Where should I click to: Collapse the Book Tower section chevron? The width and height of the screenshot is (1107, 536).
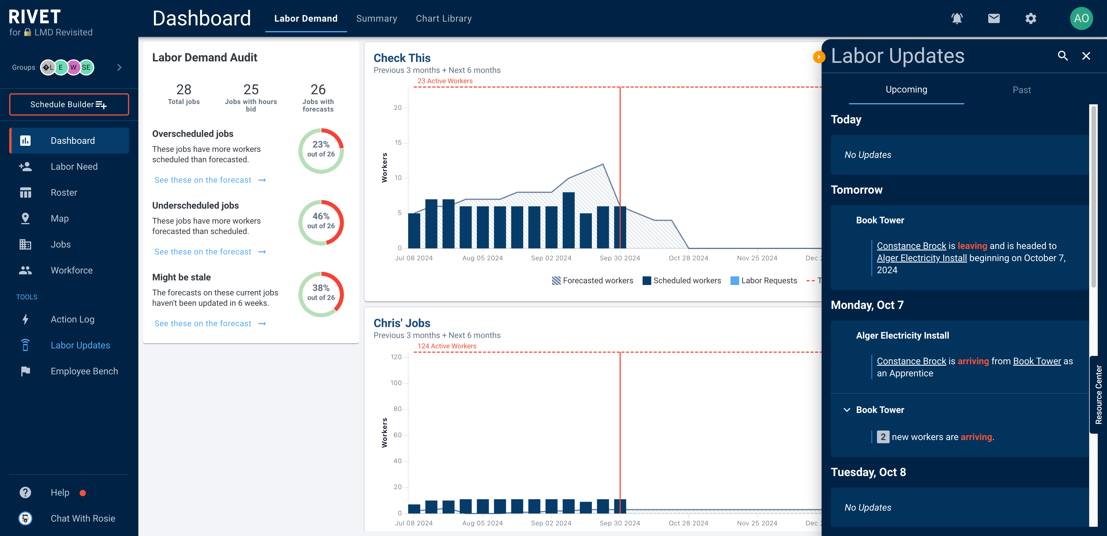tap(847, 410)
